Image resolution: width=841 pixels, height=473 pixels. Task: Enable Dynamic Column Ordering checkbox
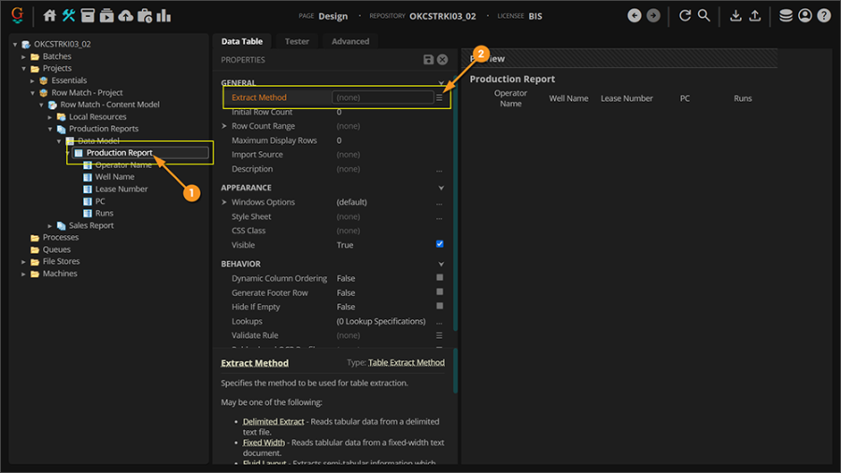click(440, 278)
